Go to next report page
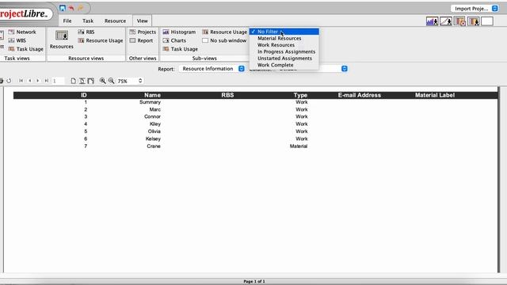The image size is (507, 285). (38, 81)
